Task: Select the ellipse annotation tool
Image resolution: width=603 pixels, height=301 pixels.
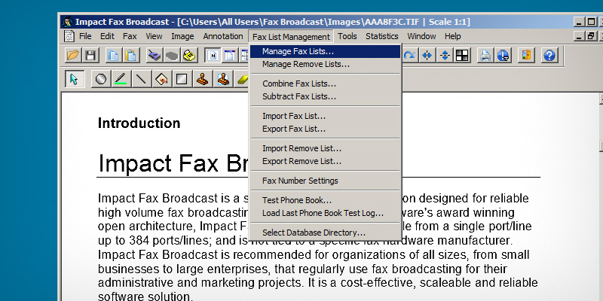Action: [100, 79]
